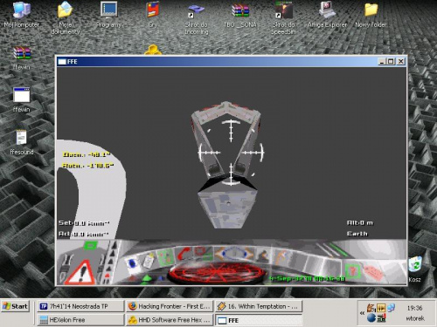
Task: Switch to HEXelon Free taskbar button
Action: 80,320
